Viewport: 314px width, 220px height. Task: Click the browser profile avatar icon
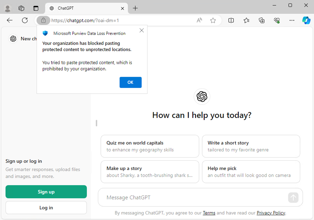[8, 8]
